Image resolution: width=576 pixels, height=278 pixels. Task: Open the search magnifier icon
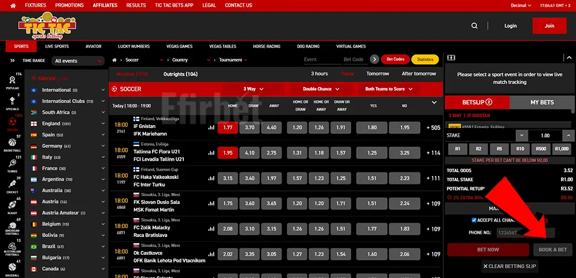pyautogui.click(x=475, y=25)
